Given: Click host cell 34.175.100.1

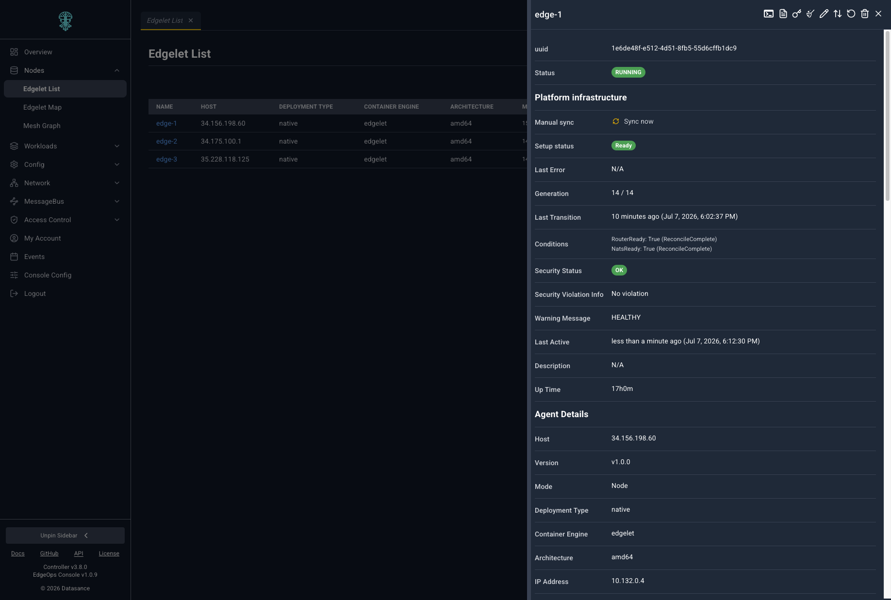Looking at the screenshot, I should (221, 141).
